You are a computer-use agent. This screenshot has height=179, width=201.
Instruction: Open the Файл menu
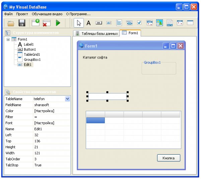click(8, 14)
